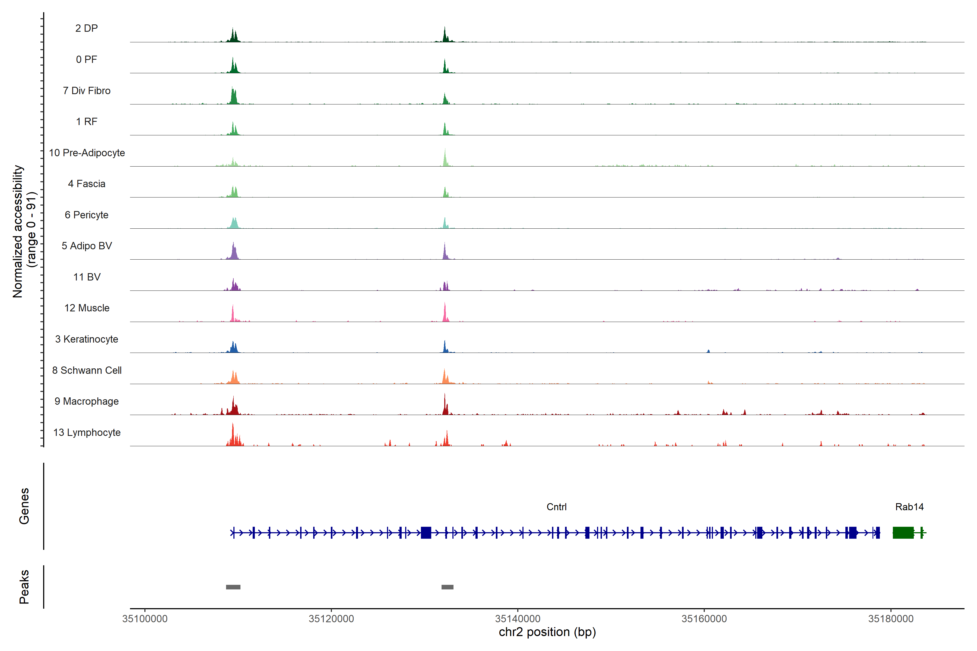The width and height of the screenshot is (977, 651).
Task: Click the green Rab14 gene block
Action: 903,533
